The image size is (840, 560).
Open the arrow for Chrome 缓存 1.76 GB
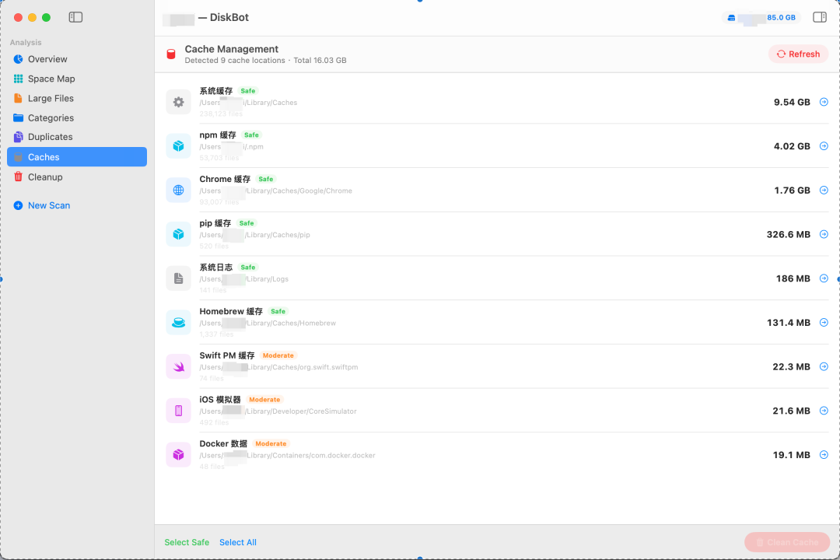(x=824, y=191)
